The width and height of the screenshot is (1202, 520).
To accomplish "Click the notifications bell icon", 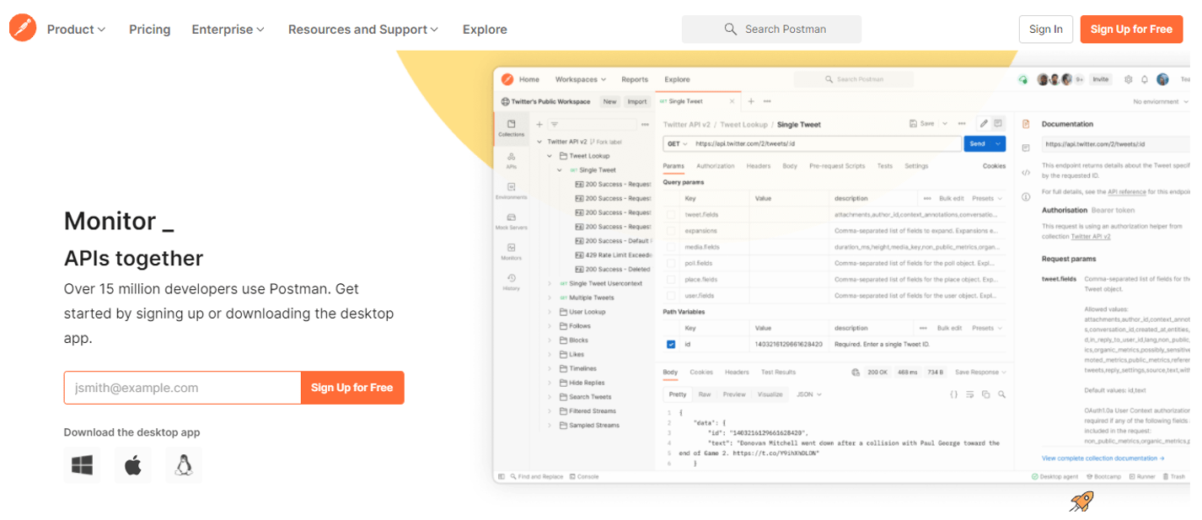I will (x=1144, y=78).
